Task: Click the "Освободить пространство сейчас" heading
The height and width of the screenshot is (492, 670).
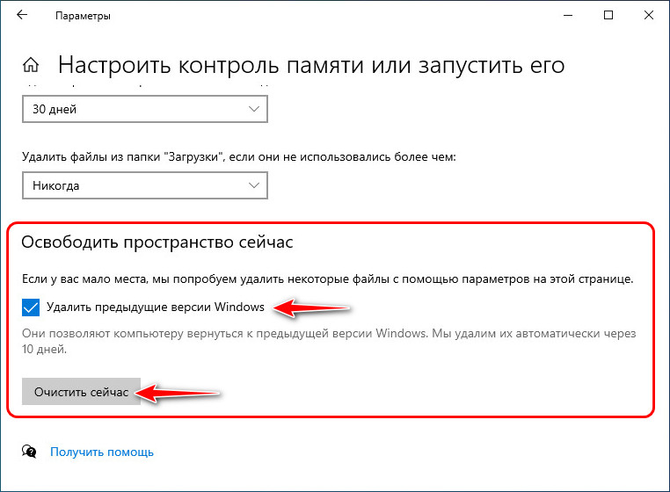Action: [157, 242]
